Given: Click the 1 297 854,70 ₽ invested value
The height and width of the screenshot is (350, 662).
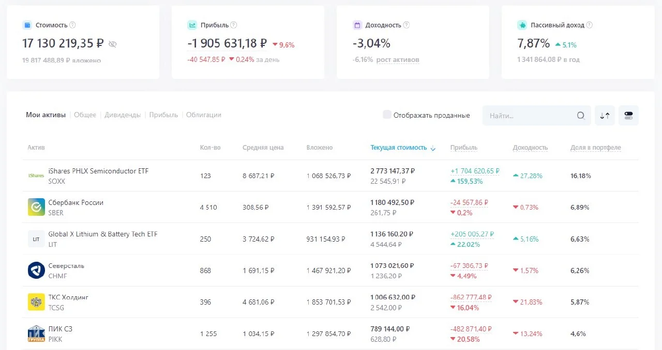Looking at the screenshot, I should [328, 333].
